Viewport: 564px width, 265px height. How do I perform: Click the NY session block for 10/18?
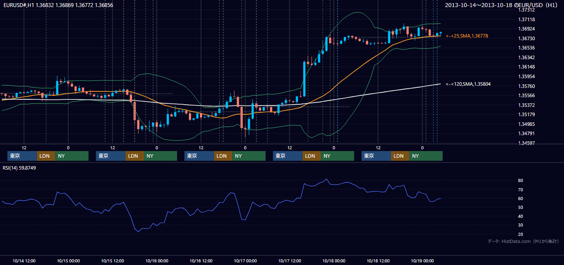[425, 156]
